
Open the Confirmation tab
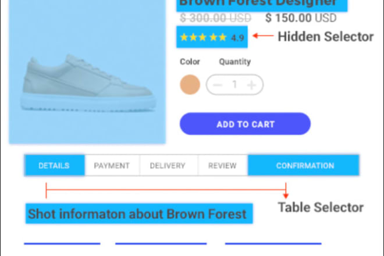pos(305,165)
